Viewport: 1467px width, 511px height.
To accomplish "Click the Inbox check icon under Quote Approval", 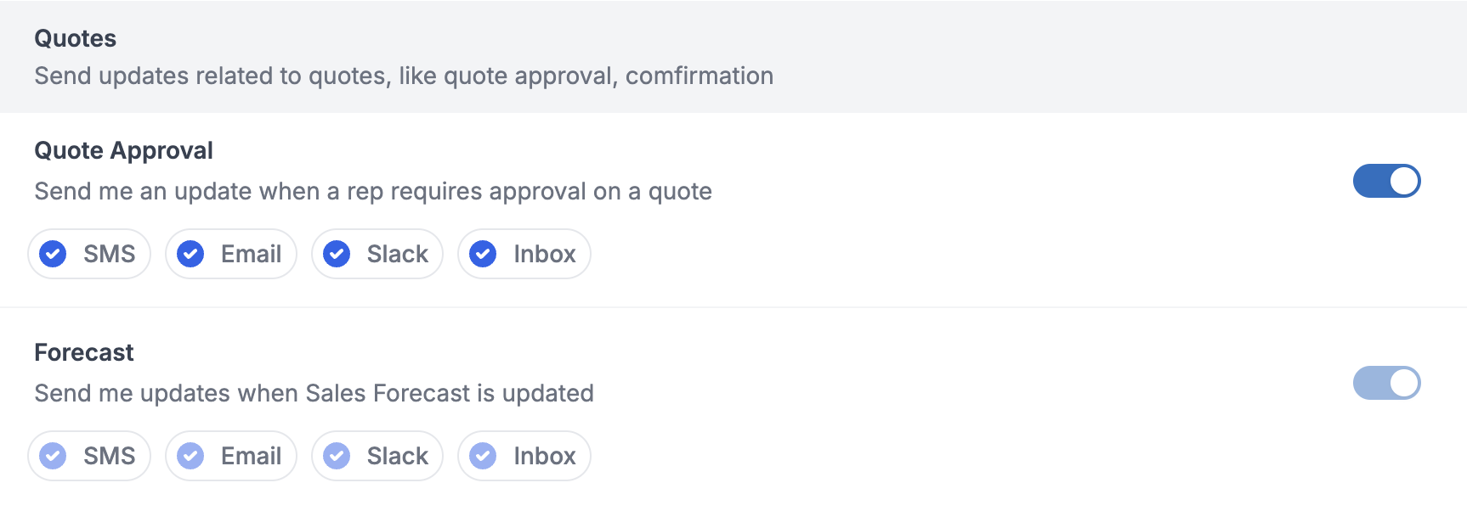I will point(483,254).
